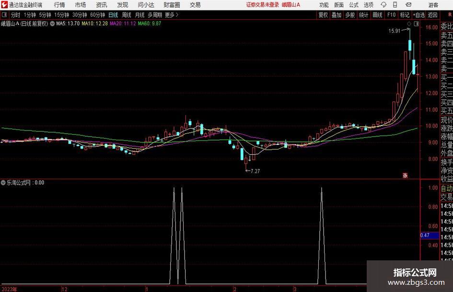This screenshot has height=292, width=453.
Task: Add stock with +自选 button
Action: [419, 15]
